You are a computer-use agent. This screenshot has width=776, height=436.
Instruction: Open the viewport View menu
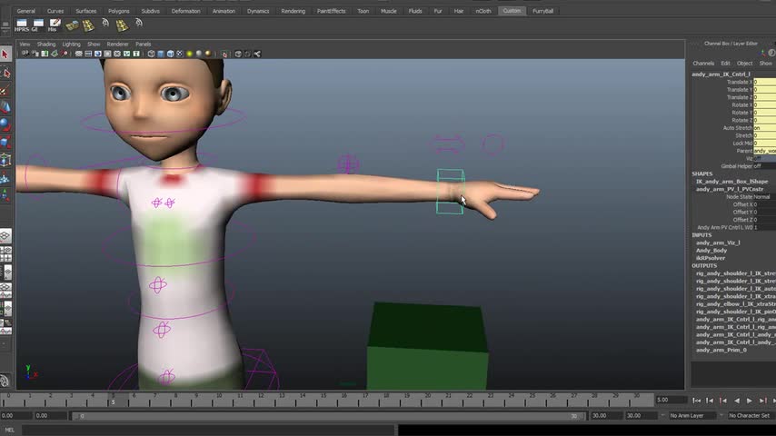coord(25,44)
